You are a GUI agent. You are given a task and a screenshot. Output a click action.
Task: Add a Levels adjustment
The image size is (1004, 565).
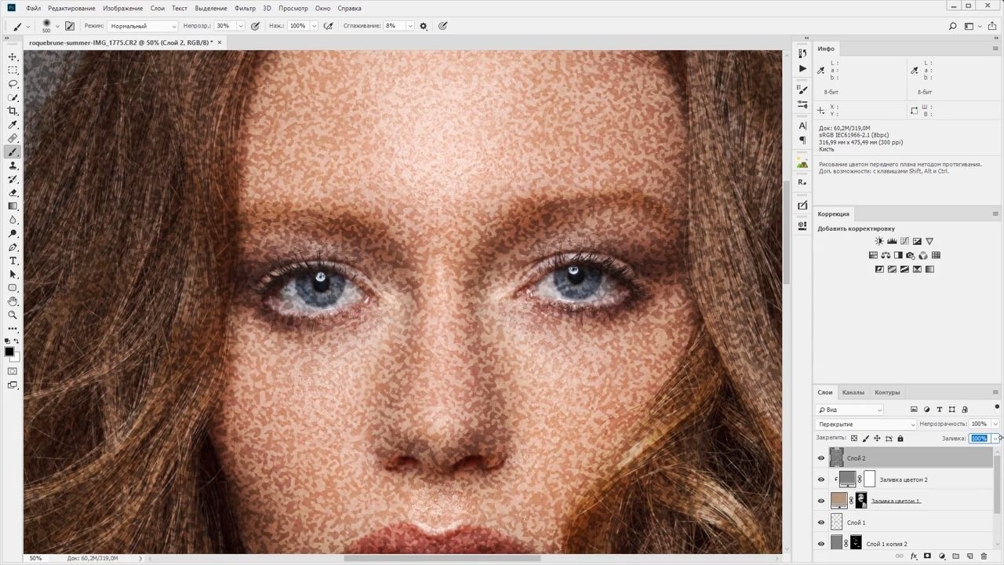892,241
